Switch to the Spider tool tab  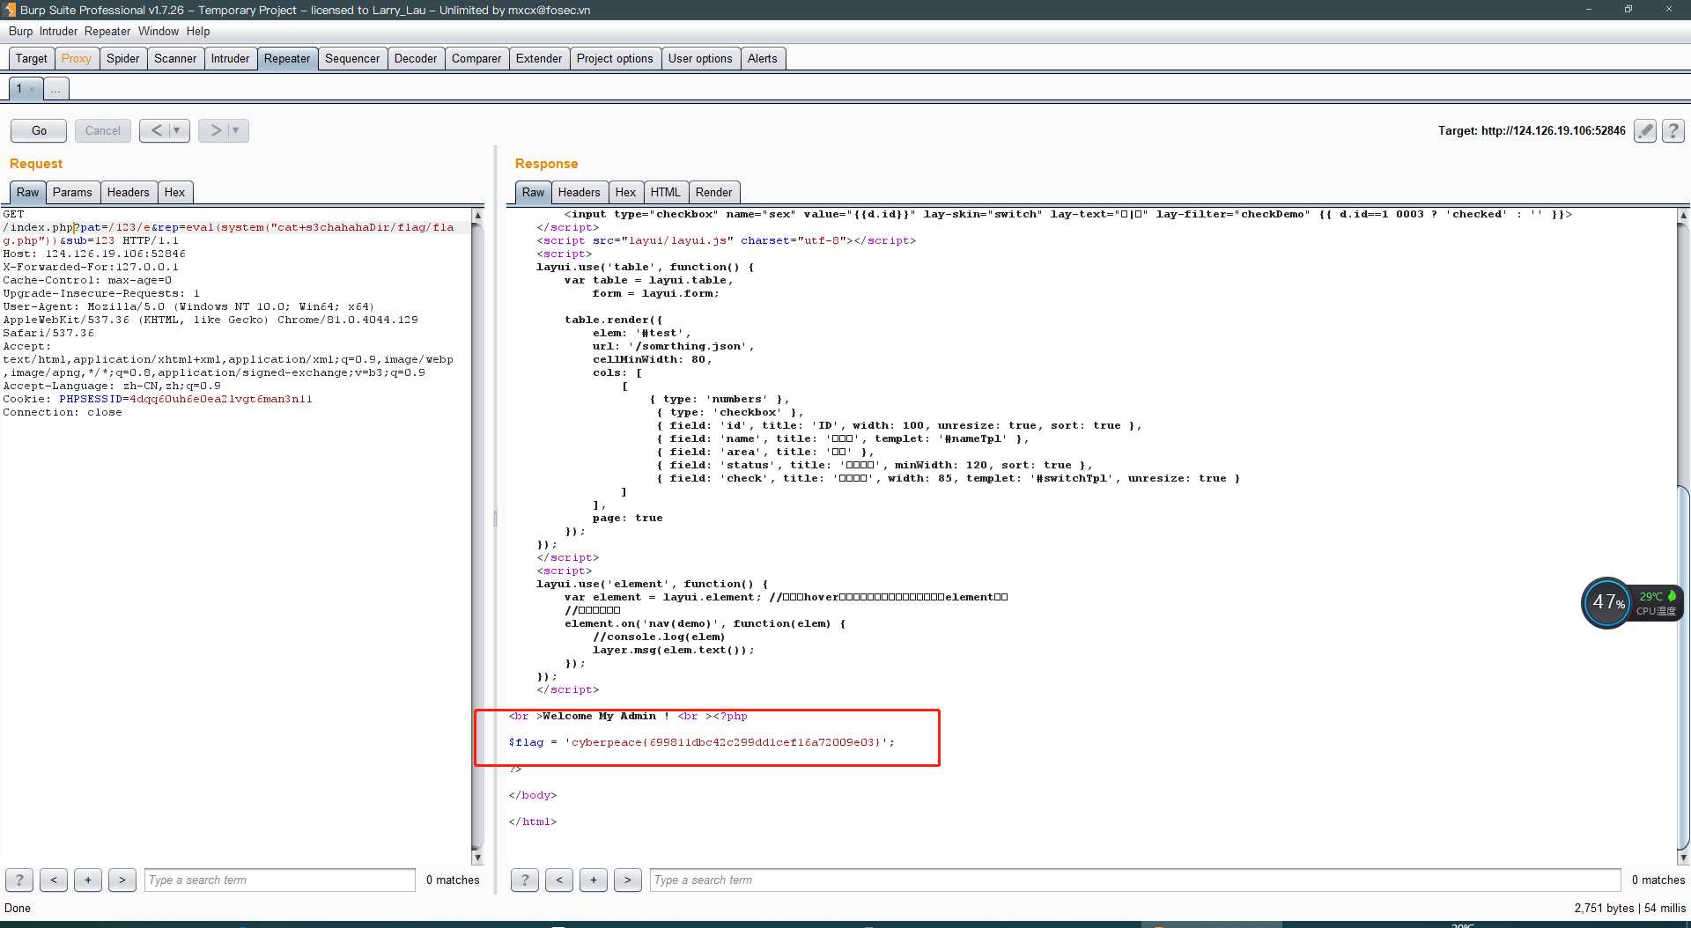coord(123,58)
